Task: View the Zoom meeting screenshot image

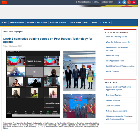Action: (33, 84)
